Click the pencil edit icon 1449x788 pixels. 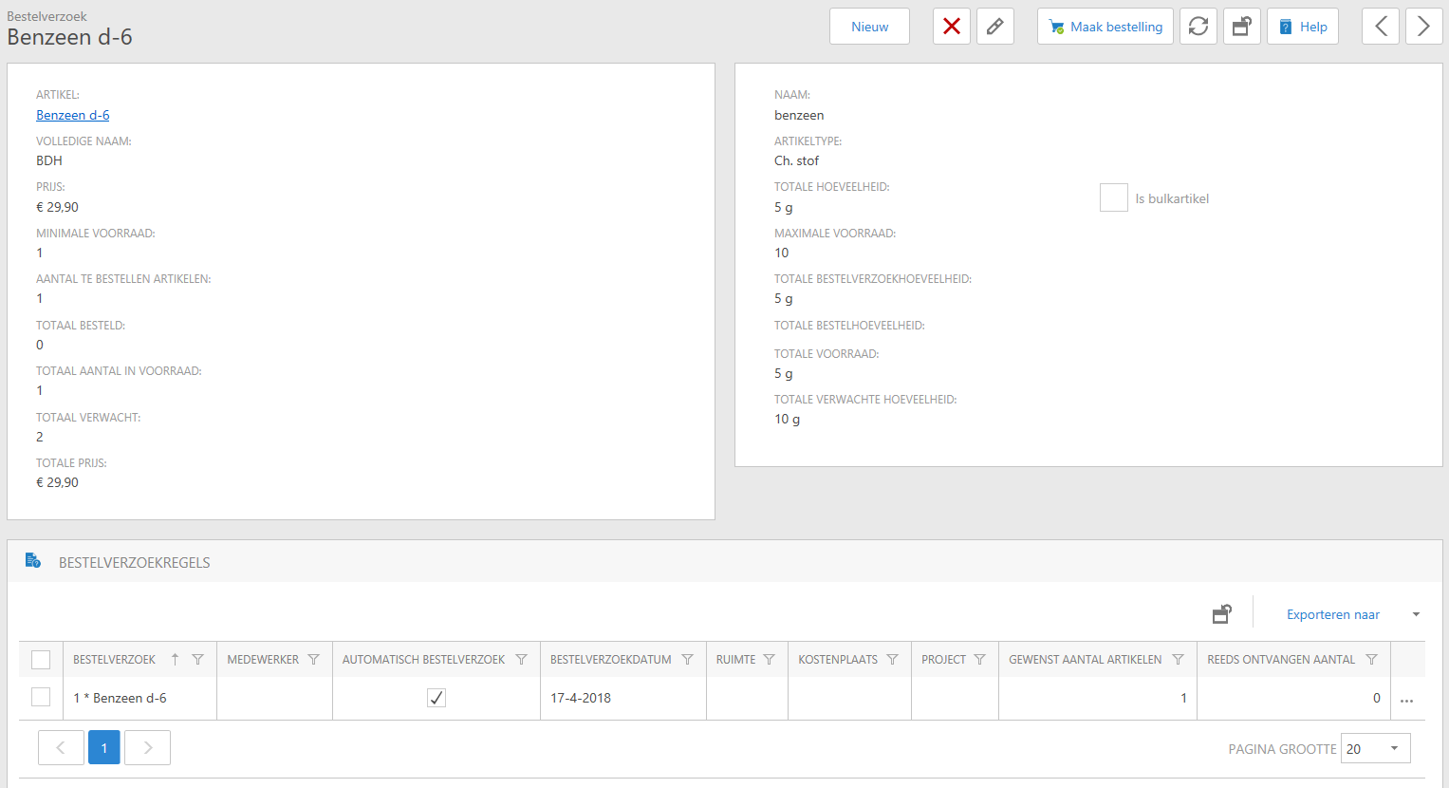pyautogui.click(x=994, y=27)
